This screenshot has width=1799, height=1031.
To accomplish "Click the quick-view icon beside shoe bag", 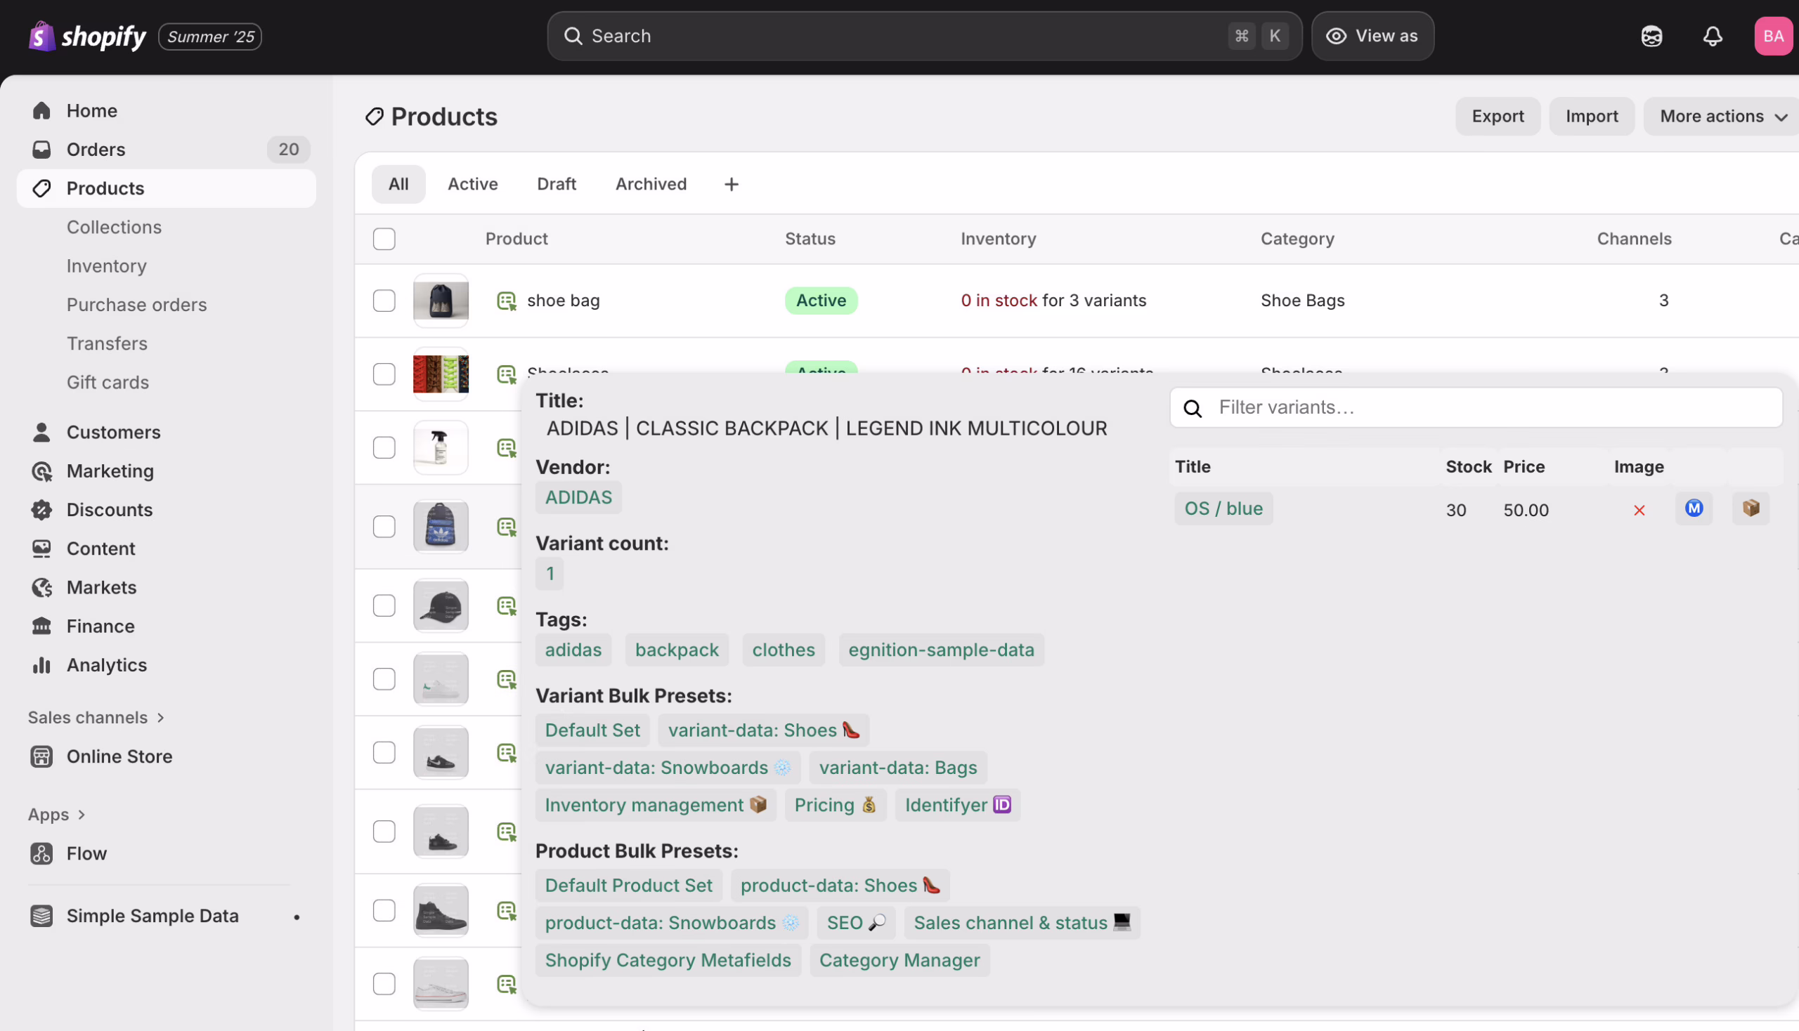I will [507, 301].
